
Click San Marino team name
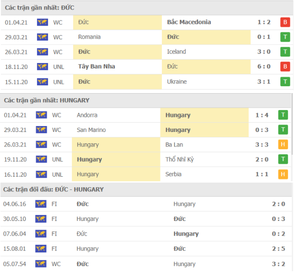click(91, 130)
